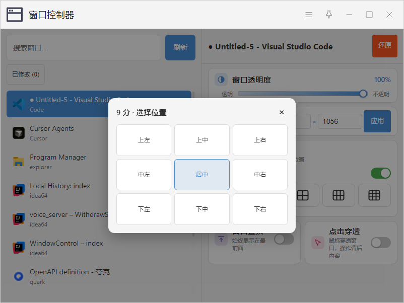The image size is (404, 303).
Task: Choose the 上中 position cell
Action: coord(201,140)
